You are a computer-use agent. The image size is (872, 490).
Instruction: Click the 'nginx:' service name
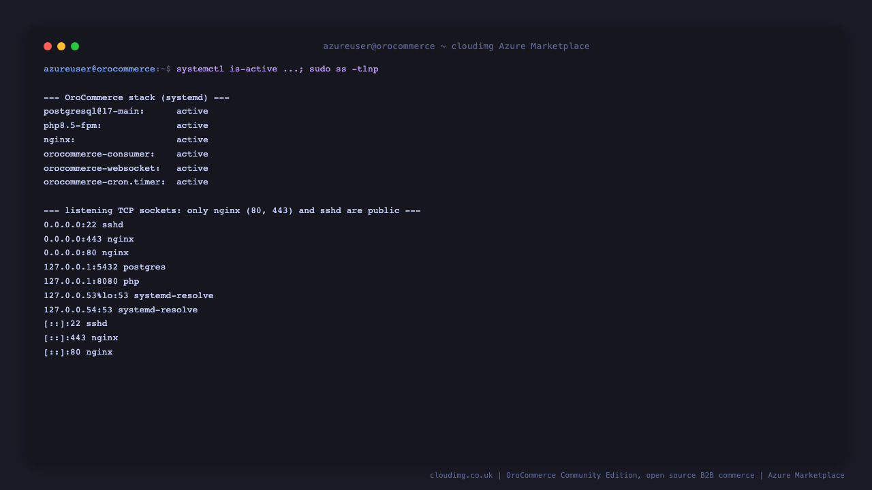point(59,140)
